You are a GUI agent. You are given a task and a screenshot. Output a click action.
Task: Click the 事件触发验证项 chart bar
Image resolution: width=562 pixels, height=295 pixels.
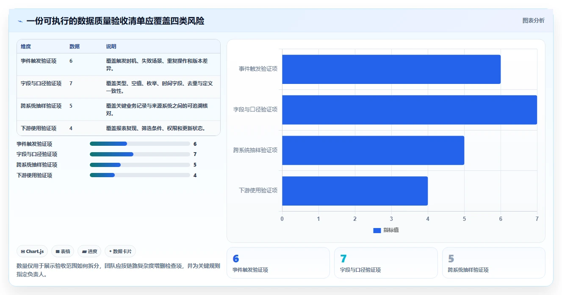391,69
